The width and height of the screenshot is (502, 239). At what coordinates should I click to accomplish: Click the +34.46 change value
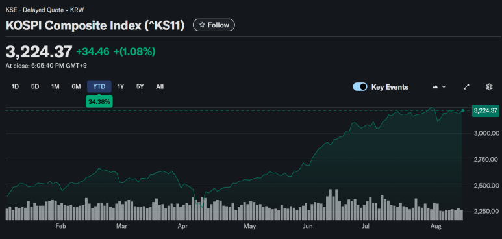pyautogui.click(x=93, y=51)
